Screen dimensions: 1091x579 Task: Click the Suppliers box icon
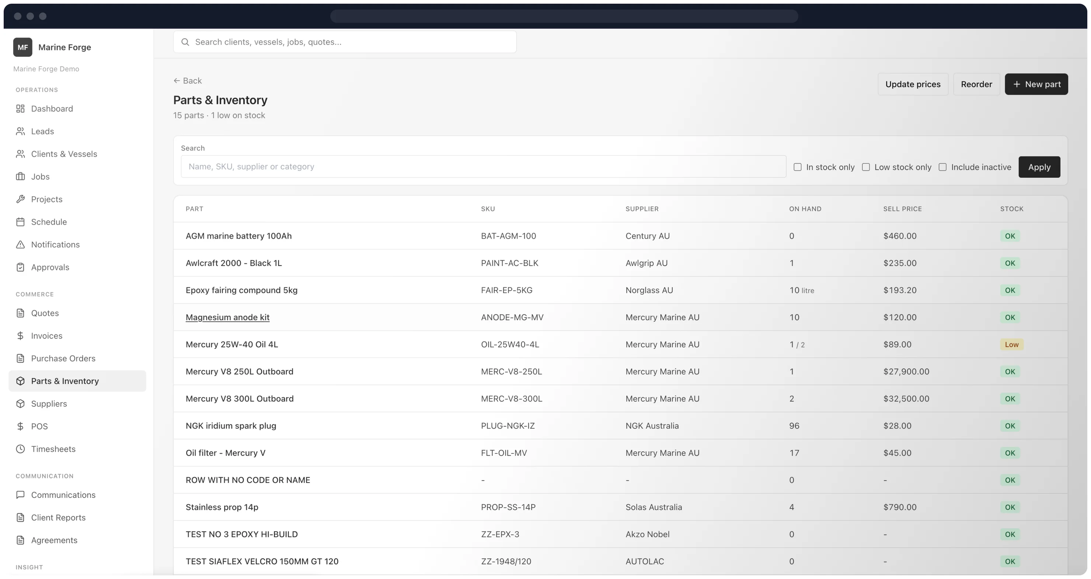[20, 404]
